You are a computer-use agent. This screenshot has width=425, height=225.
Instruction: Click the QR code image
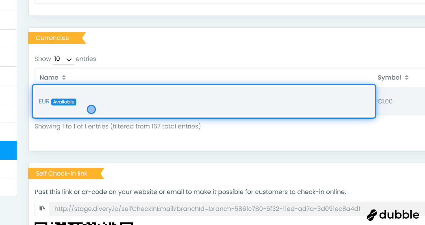click(x=84, y=223)
